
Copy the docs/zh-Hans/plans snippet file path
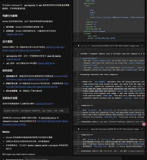[x=142, y=129]
